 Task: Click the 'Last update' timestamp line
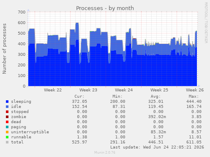(x=157, y=147)
